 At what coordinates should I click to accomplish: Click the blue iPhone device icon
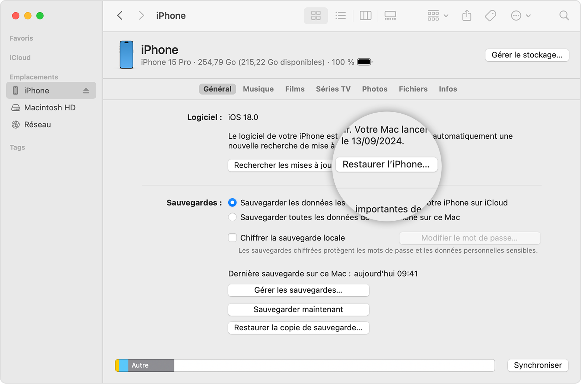coord(127,55)
